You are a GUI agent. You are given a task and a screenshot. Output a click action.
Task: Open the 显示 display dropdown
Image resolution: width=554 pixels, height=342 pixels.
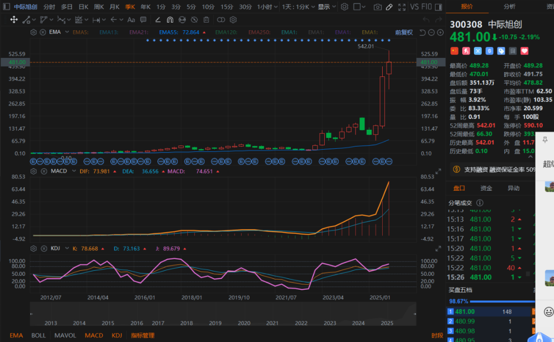click(326, 7)
